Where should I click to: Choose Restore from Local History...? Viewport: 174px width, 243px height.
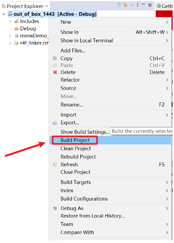(x=110, y=216)
